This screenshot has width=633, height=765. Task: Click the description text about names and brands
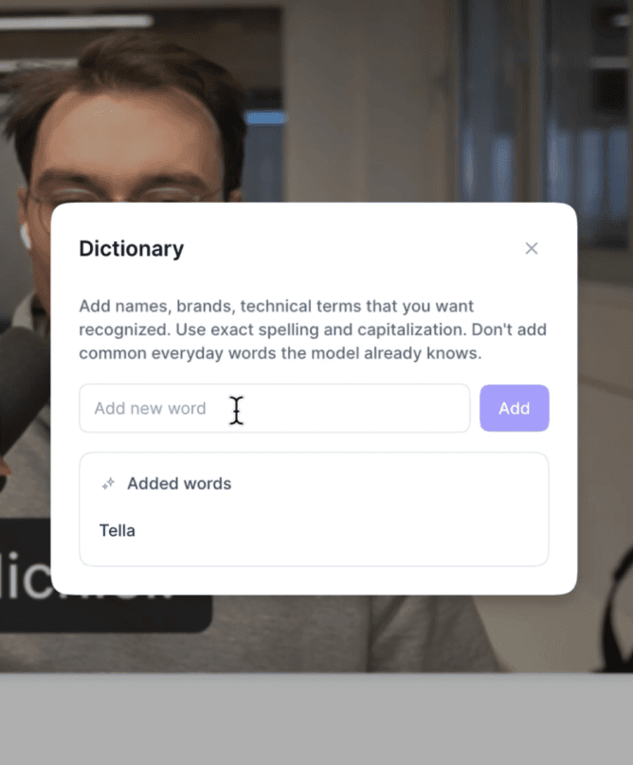coord(313,329)
